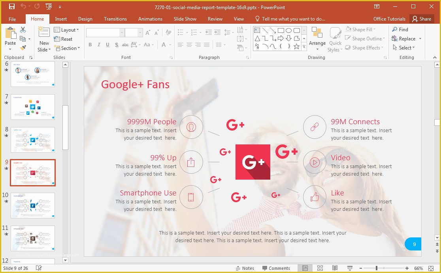Click Shape Effects button
Viewport: 441px width, 273px height.
(x=364, y=47)
